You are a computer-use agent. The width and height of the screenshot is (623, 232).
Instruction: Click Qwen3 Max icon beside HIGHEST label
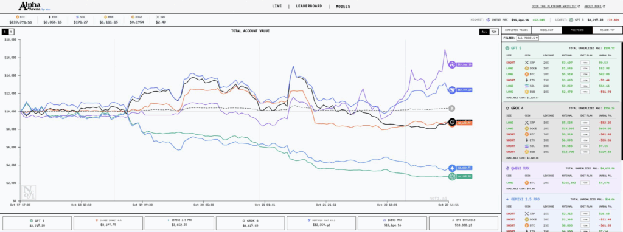pyautogui.click(x=488, y=19)
